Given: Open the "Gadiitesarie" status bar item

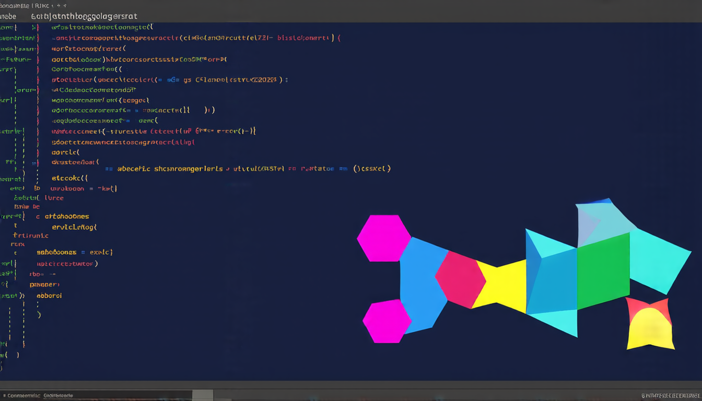Looking at the screenshot, I should (58, 396).
